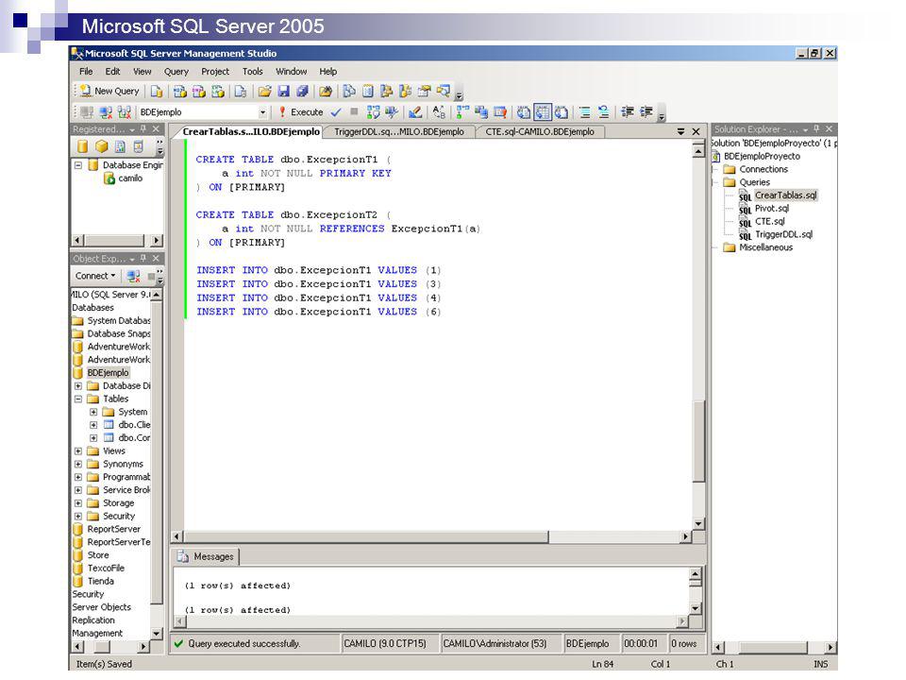Click the query editor vertical scrollbar thumb

(x=698, y=441)
